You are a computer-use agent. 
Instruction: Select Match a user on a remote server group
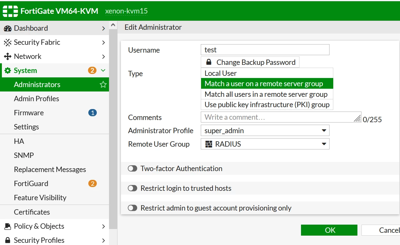click(267, 84)
